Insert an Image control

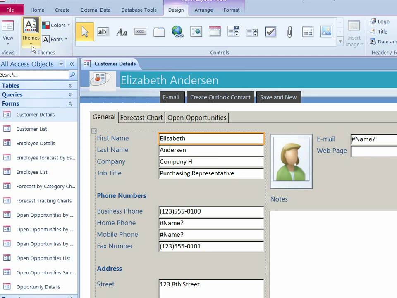[x=326, y=32]
